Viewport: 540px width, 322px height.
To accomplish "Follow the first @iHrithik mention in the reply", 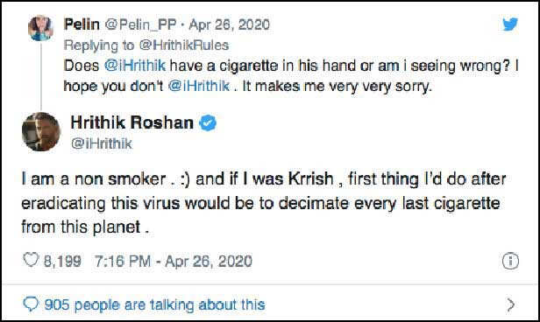I will (x=135, y=66).
